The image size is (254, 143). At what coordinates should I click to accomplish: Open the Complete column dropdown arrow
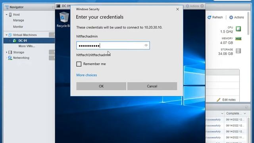(245, 113)
